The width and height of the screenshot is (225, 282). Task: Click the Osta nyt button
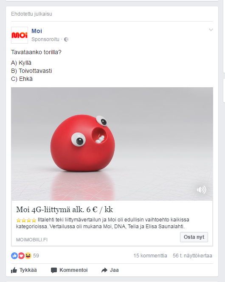pos(194,237)
